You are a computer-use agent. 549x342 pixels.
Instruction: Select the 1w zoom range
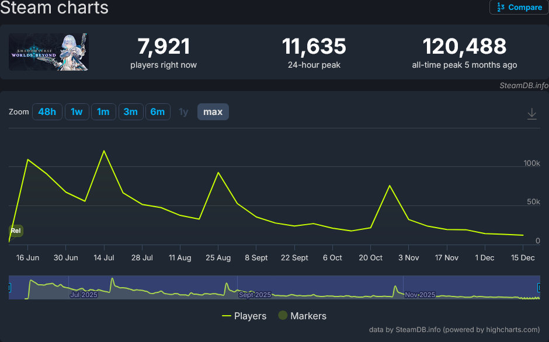click(77, 111)
